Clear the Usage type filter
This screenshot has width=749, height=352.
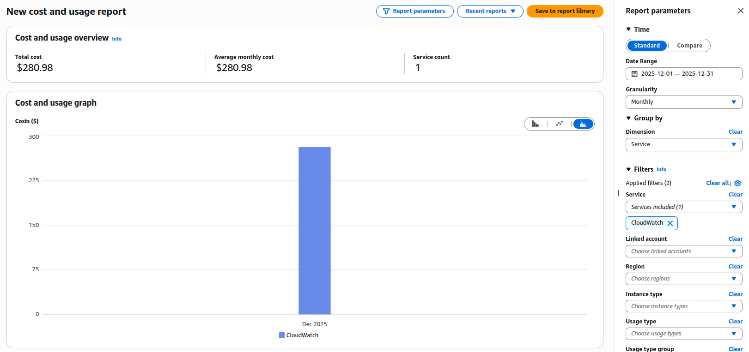click(735, 322)
